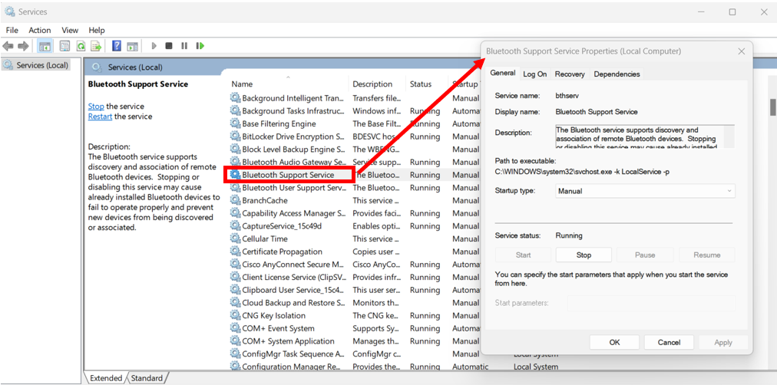The width and height of the screenshot is (777, 385).
Task: Click the Export List toolbar icon
Action: click(94, 46)
